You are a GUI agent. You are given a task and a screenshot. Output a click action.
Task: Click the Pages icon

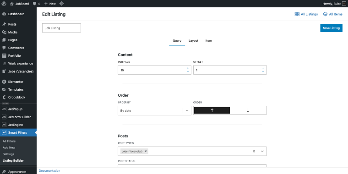click(x=4, y=40)
